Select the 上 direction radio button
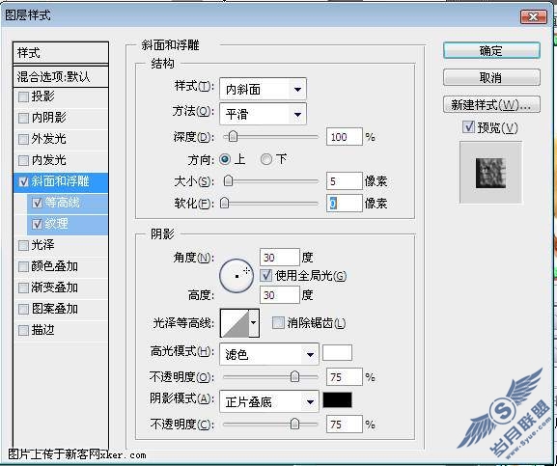The width and height of the screenshot is (557, 466). pyautogui.click(x=225, y=159)
